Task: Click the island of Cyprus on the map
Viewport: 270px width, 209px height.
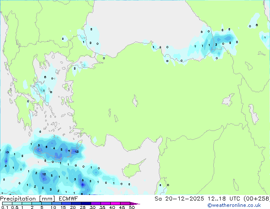Action: point(133,169)
